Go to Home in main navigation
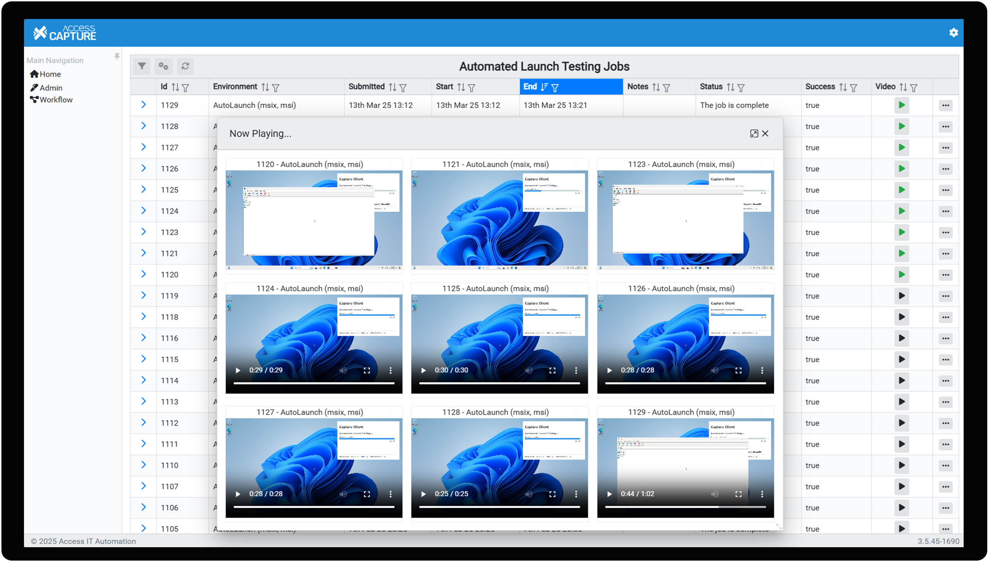988x562 pixels. (50, 74)
